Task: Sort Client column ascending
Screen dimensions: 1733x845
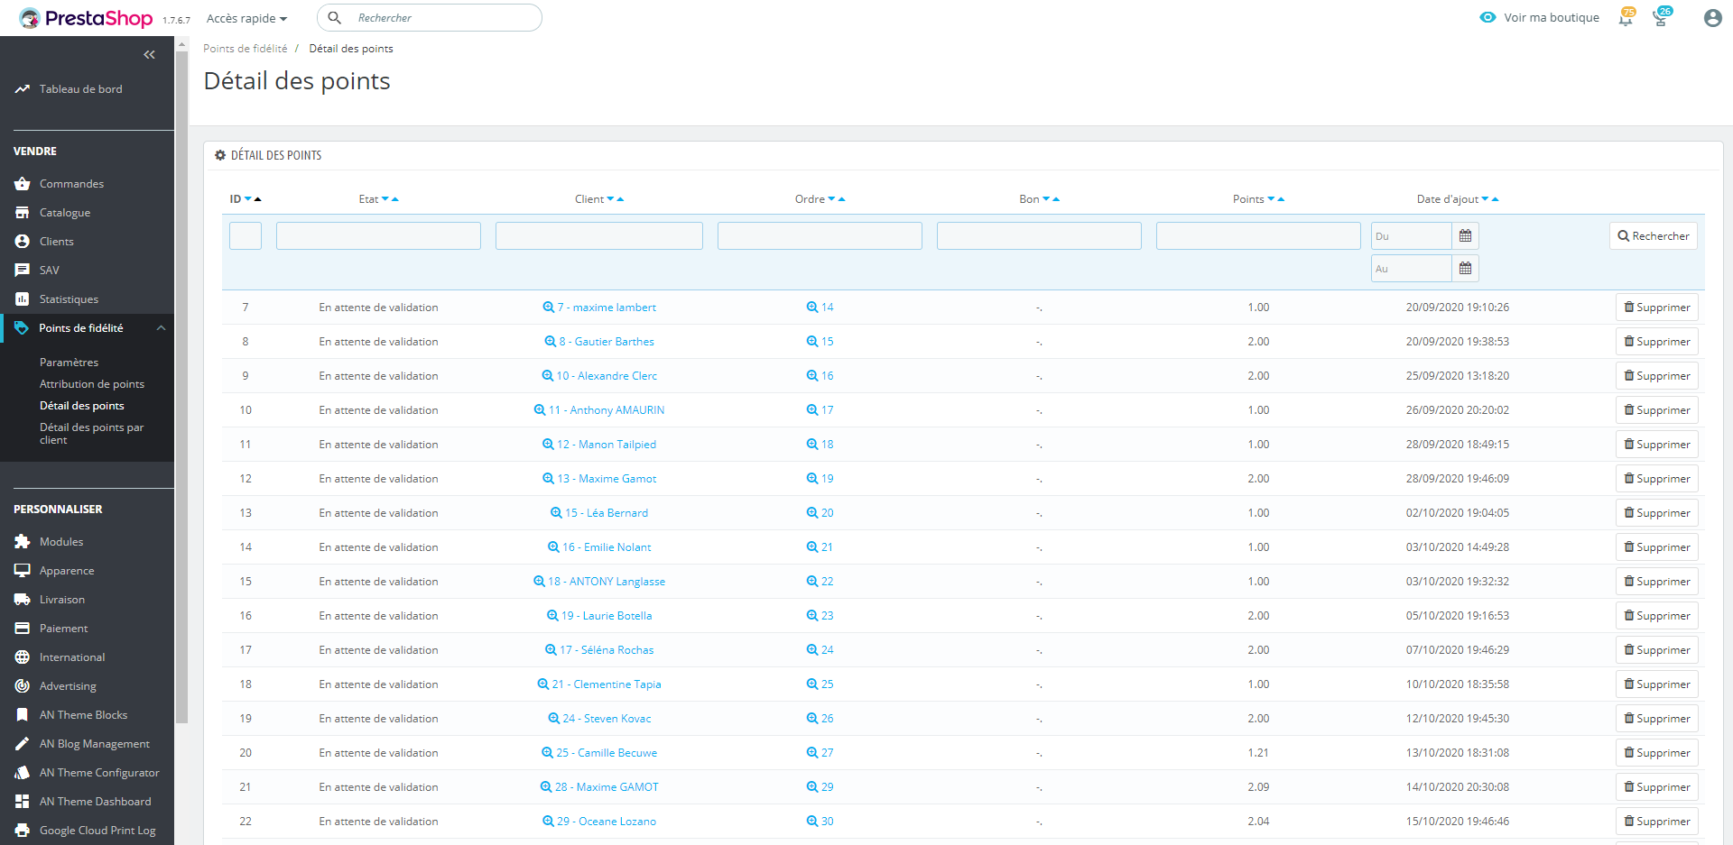Action: click(620, 199)
